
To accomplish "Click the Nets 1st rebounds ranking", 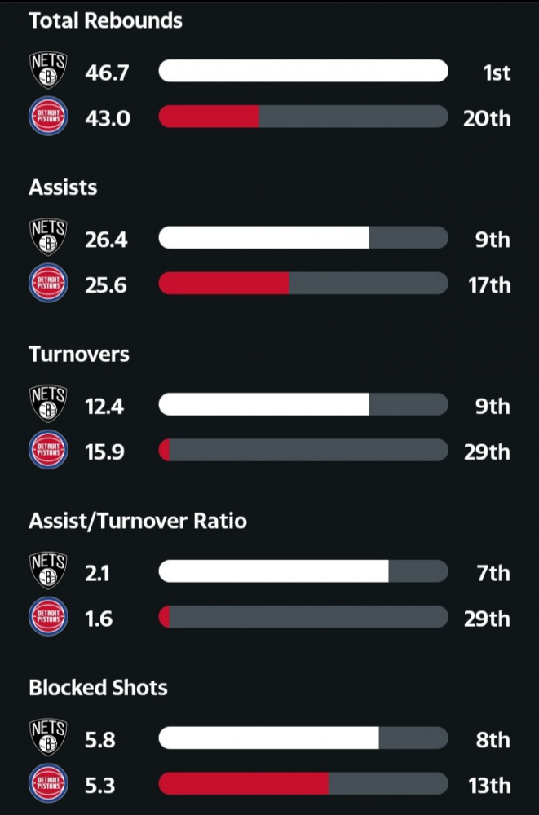I will pos(496,73).
